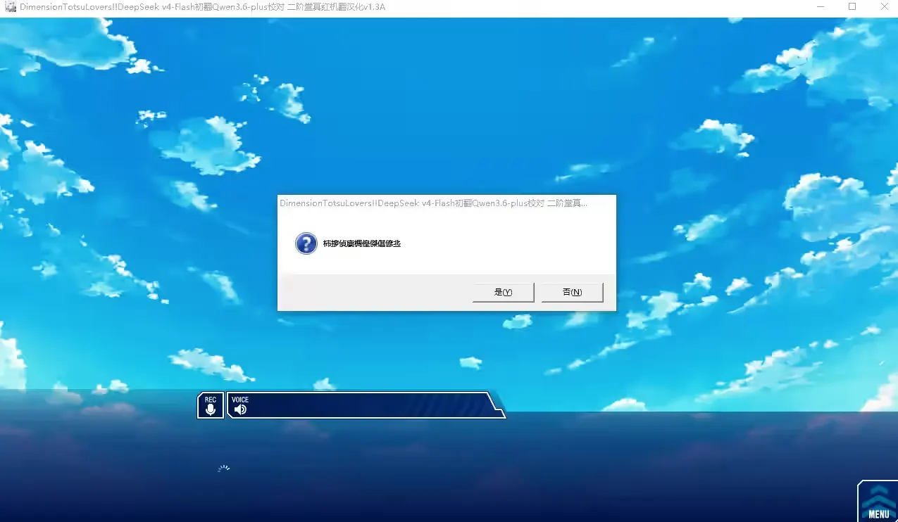Click the voice playback bar
Image resolution: width=898 pixels, height=522 pixels.
tap(366, 405)
